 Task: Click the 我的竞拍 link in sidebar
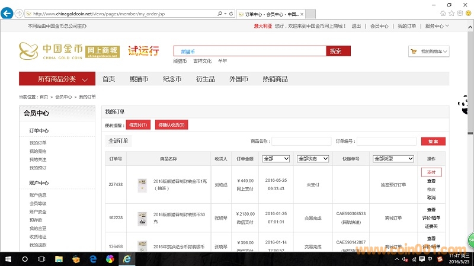(37, 151)
